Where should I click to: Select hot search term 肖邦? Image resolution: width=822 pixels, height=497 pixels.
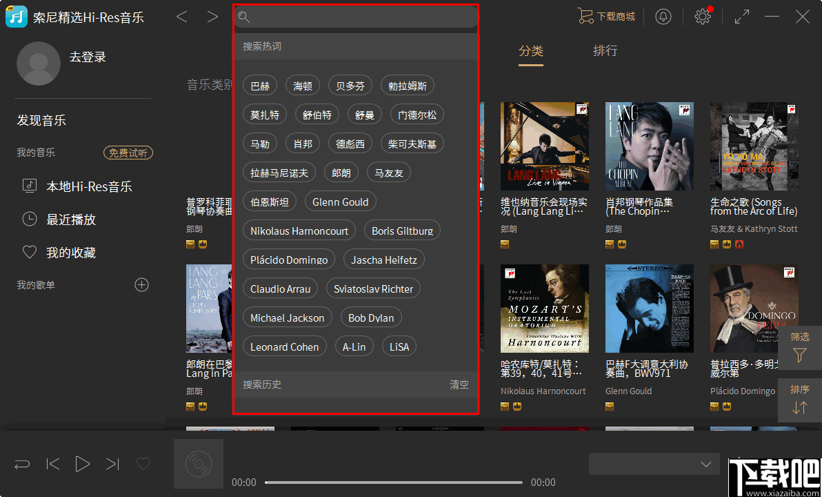[303, 144]
